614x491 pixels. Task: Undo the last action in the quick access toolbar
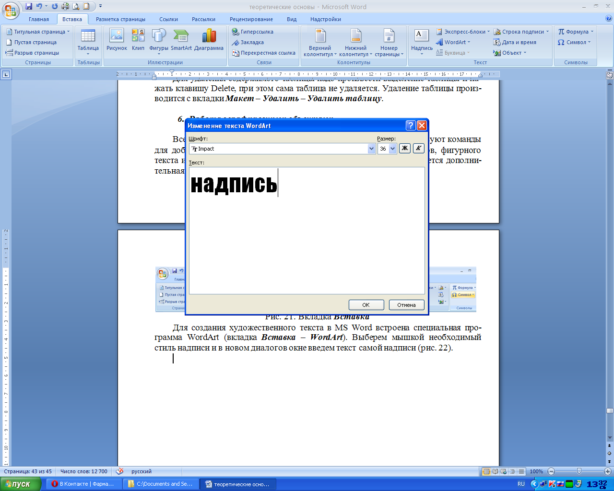pos(39,6)
